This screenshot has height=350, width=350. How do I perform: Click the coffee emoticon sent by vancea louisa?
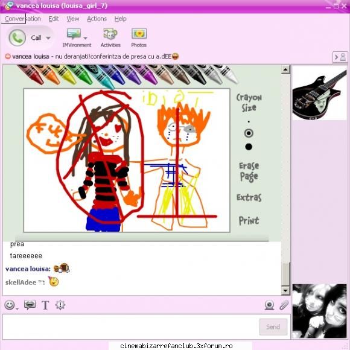(62, 268)
